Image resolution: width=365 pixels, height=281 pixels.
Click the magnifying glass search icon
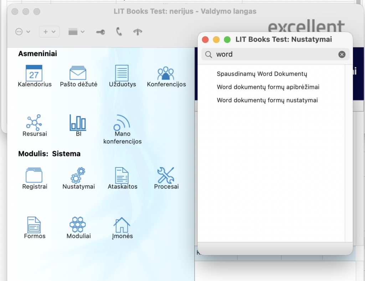coord(209,54)
